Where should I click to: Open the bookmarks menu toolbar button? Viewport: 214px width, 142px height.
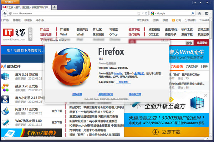point(208,13)
